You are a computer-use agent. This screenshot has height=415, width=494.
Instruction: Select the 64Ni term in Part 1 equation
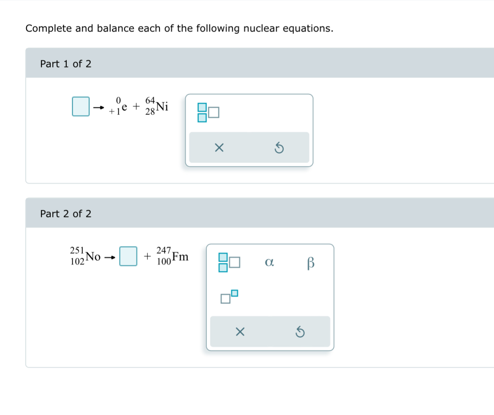[x=158, y=106]
